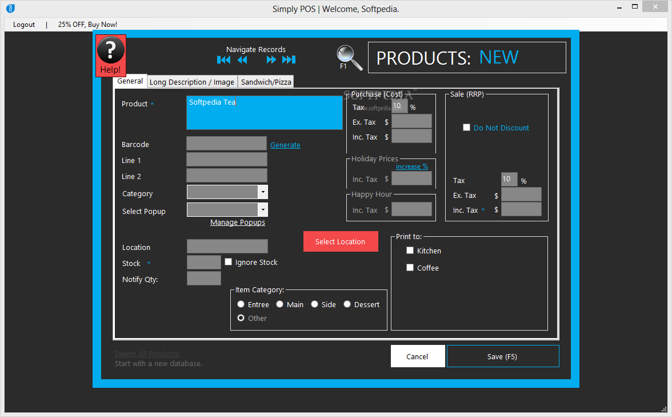Switch to the General tab
The width and height of the screenshot is (672, 417).
[130, 81]
